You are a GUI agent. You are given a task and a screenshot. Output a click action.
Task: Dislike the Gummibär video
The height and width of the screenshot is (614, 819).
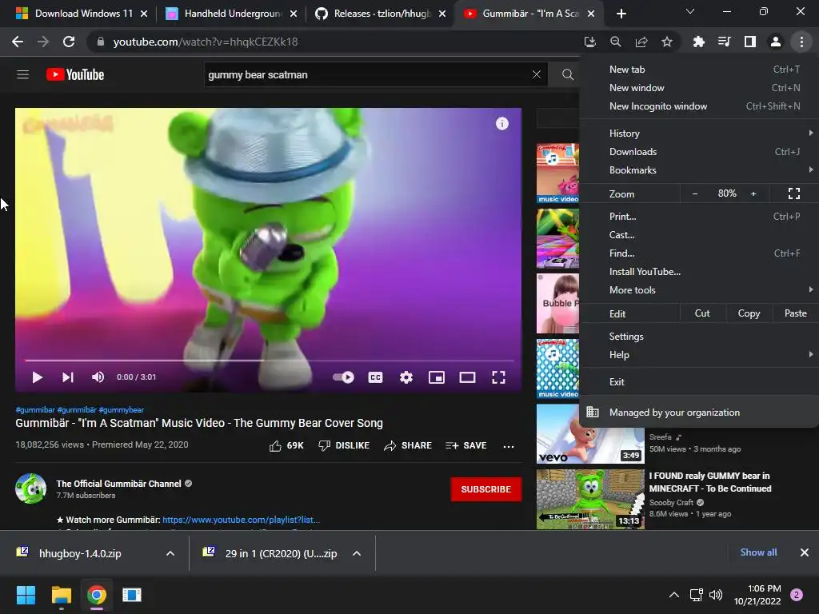click(344, 445)
